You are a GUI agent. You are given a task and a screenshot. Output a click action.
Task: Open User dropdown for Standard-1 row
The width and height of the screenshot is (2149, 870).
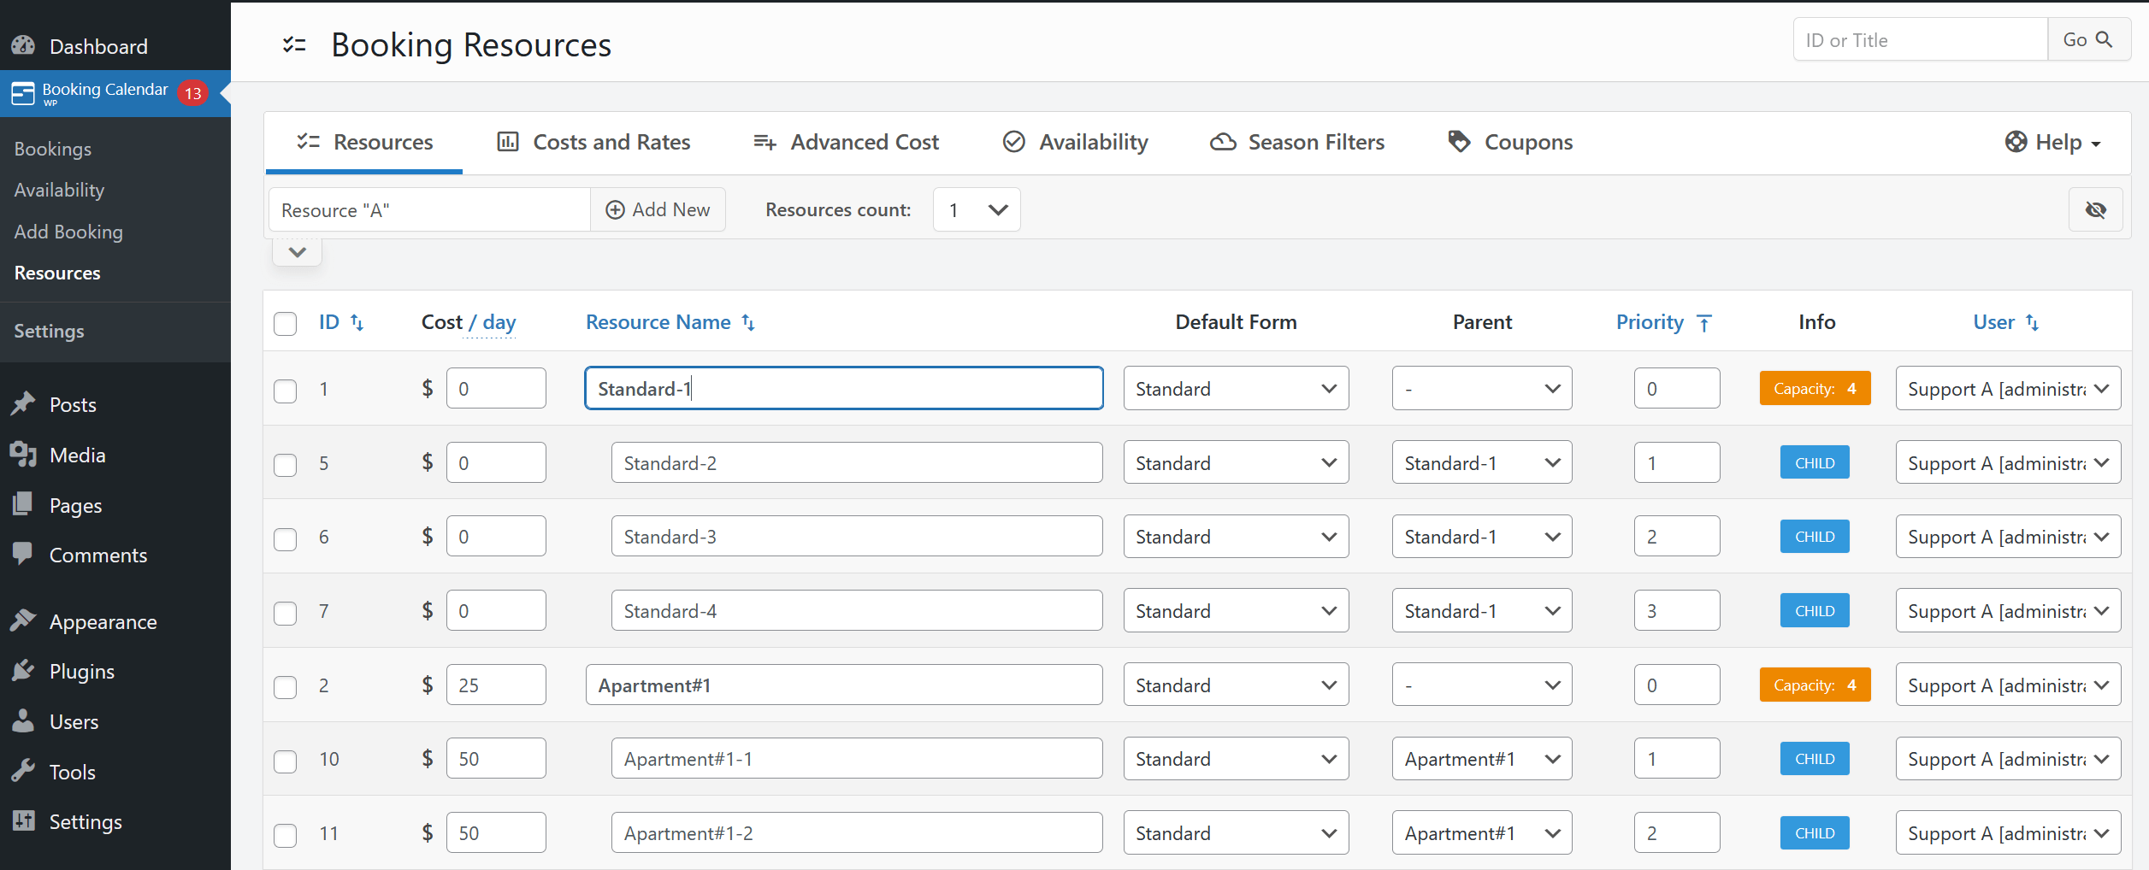(2008, 389)
